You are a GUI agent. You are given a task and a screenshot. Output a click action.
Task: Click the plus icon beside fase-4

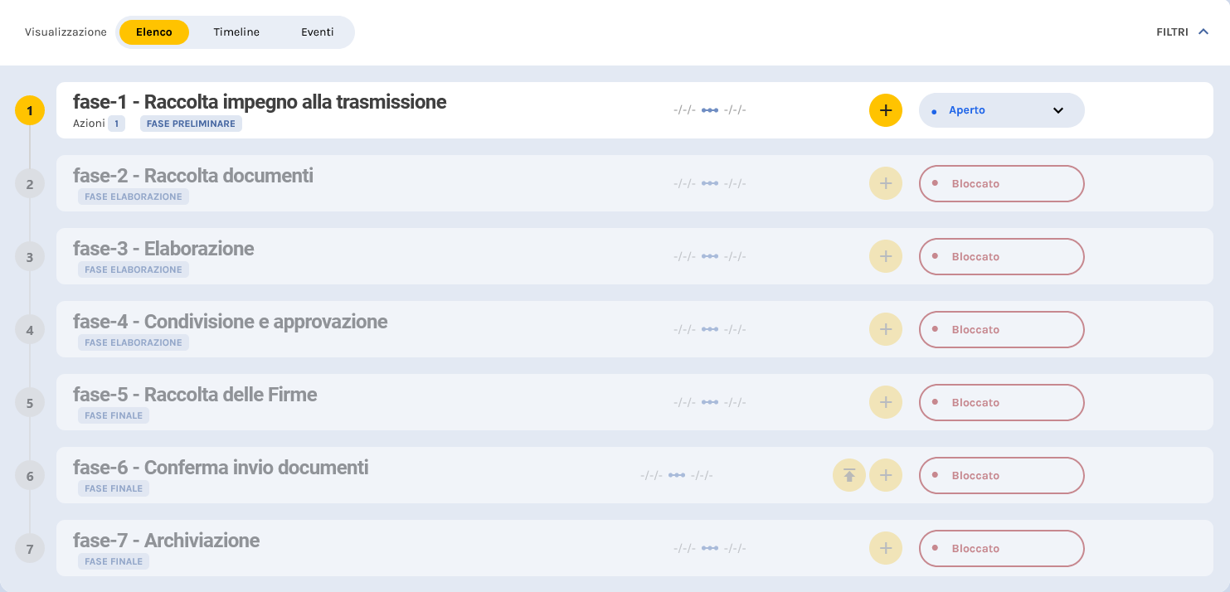point(885,329)
